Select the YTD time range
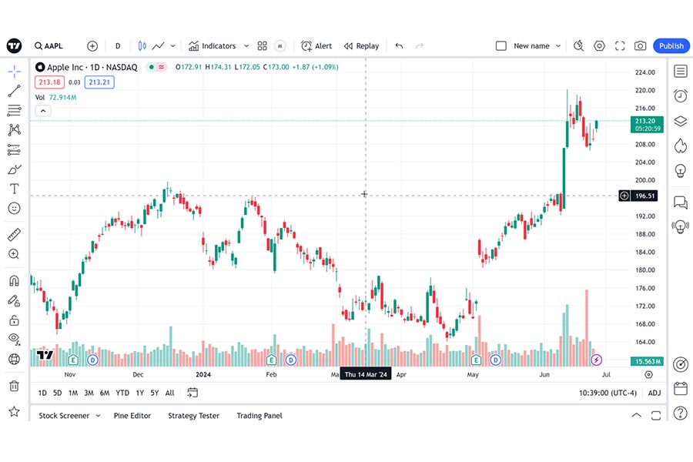Screen dimensions: 693x462 (x=122, y=393)
